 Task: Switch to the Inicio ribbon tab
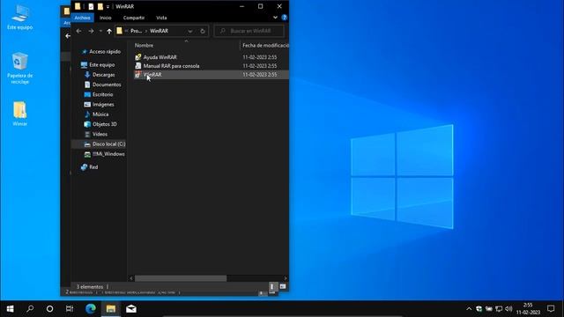click(106, 18)
